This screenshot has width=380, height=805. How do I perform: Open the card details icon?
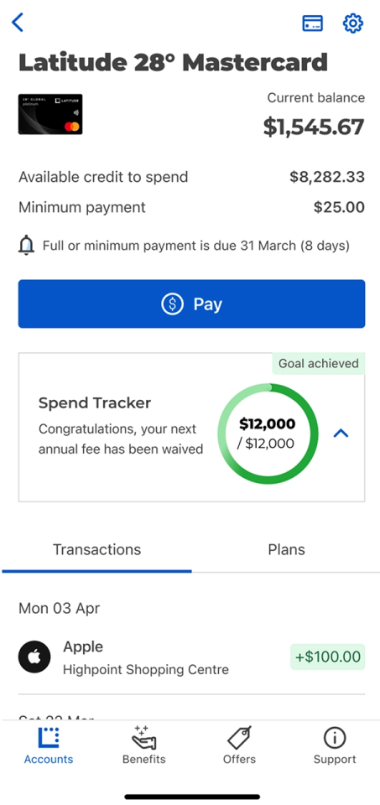312,23
